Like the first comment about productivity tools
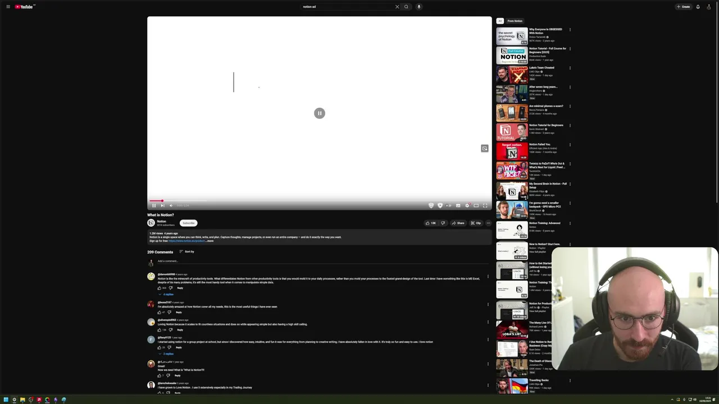This screenshot has width=719, height=404. (x=160, y=288)
